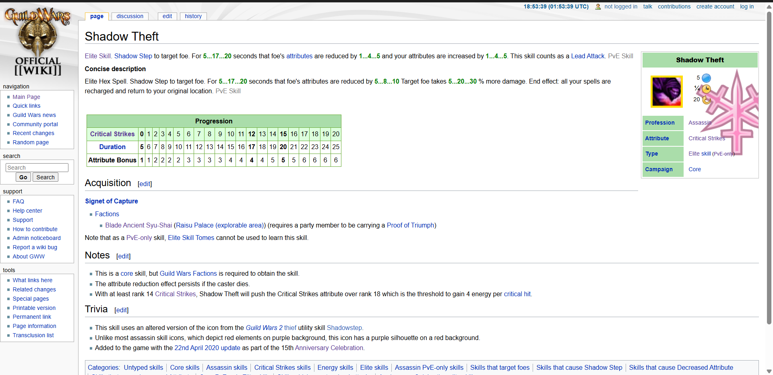Open the Shadowstep link in Trivia
This screenshot has width=773, height=375.
coord(344,328)
